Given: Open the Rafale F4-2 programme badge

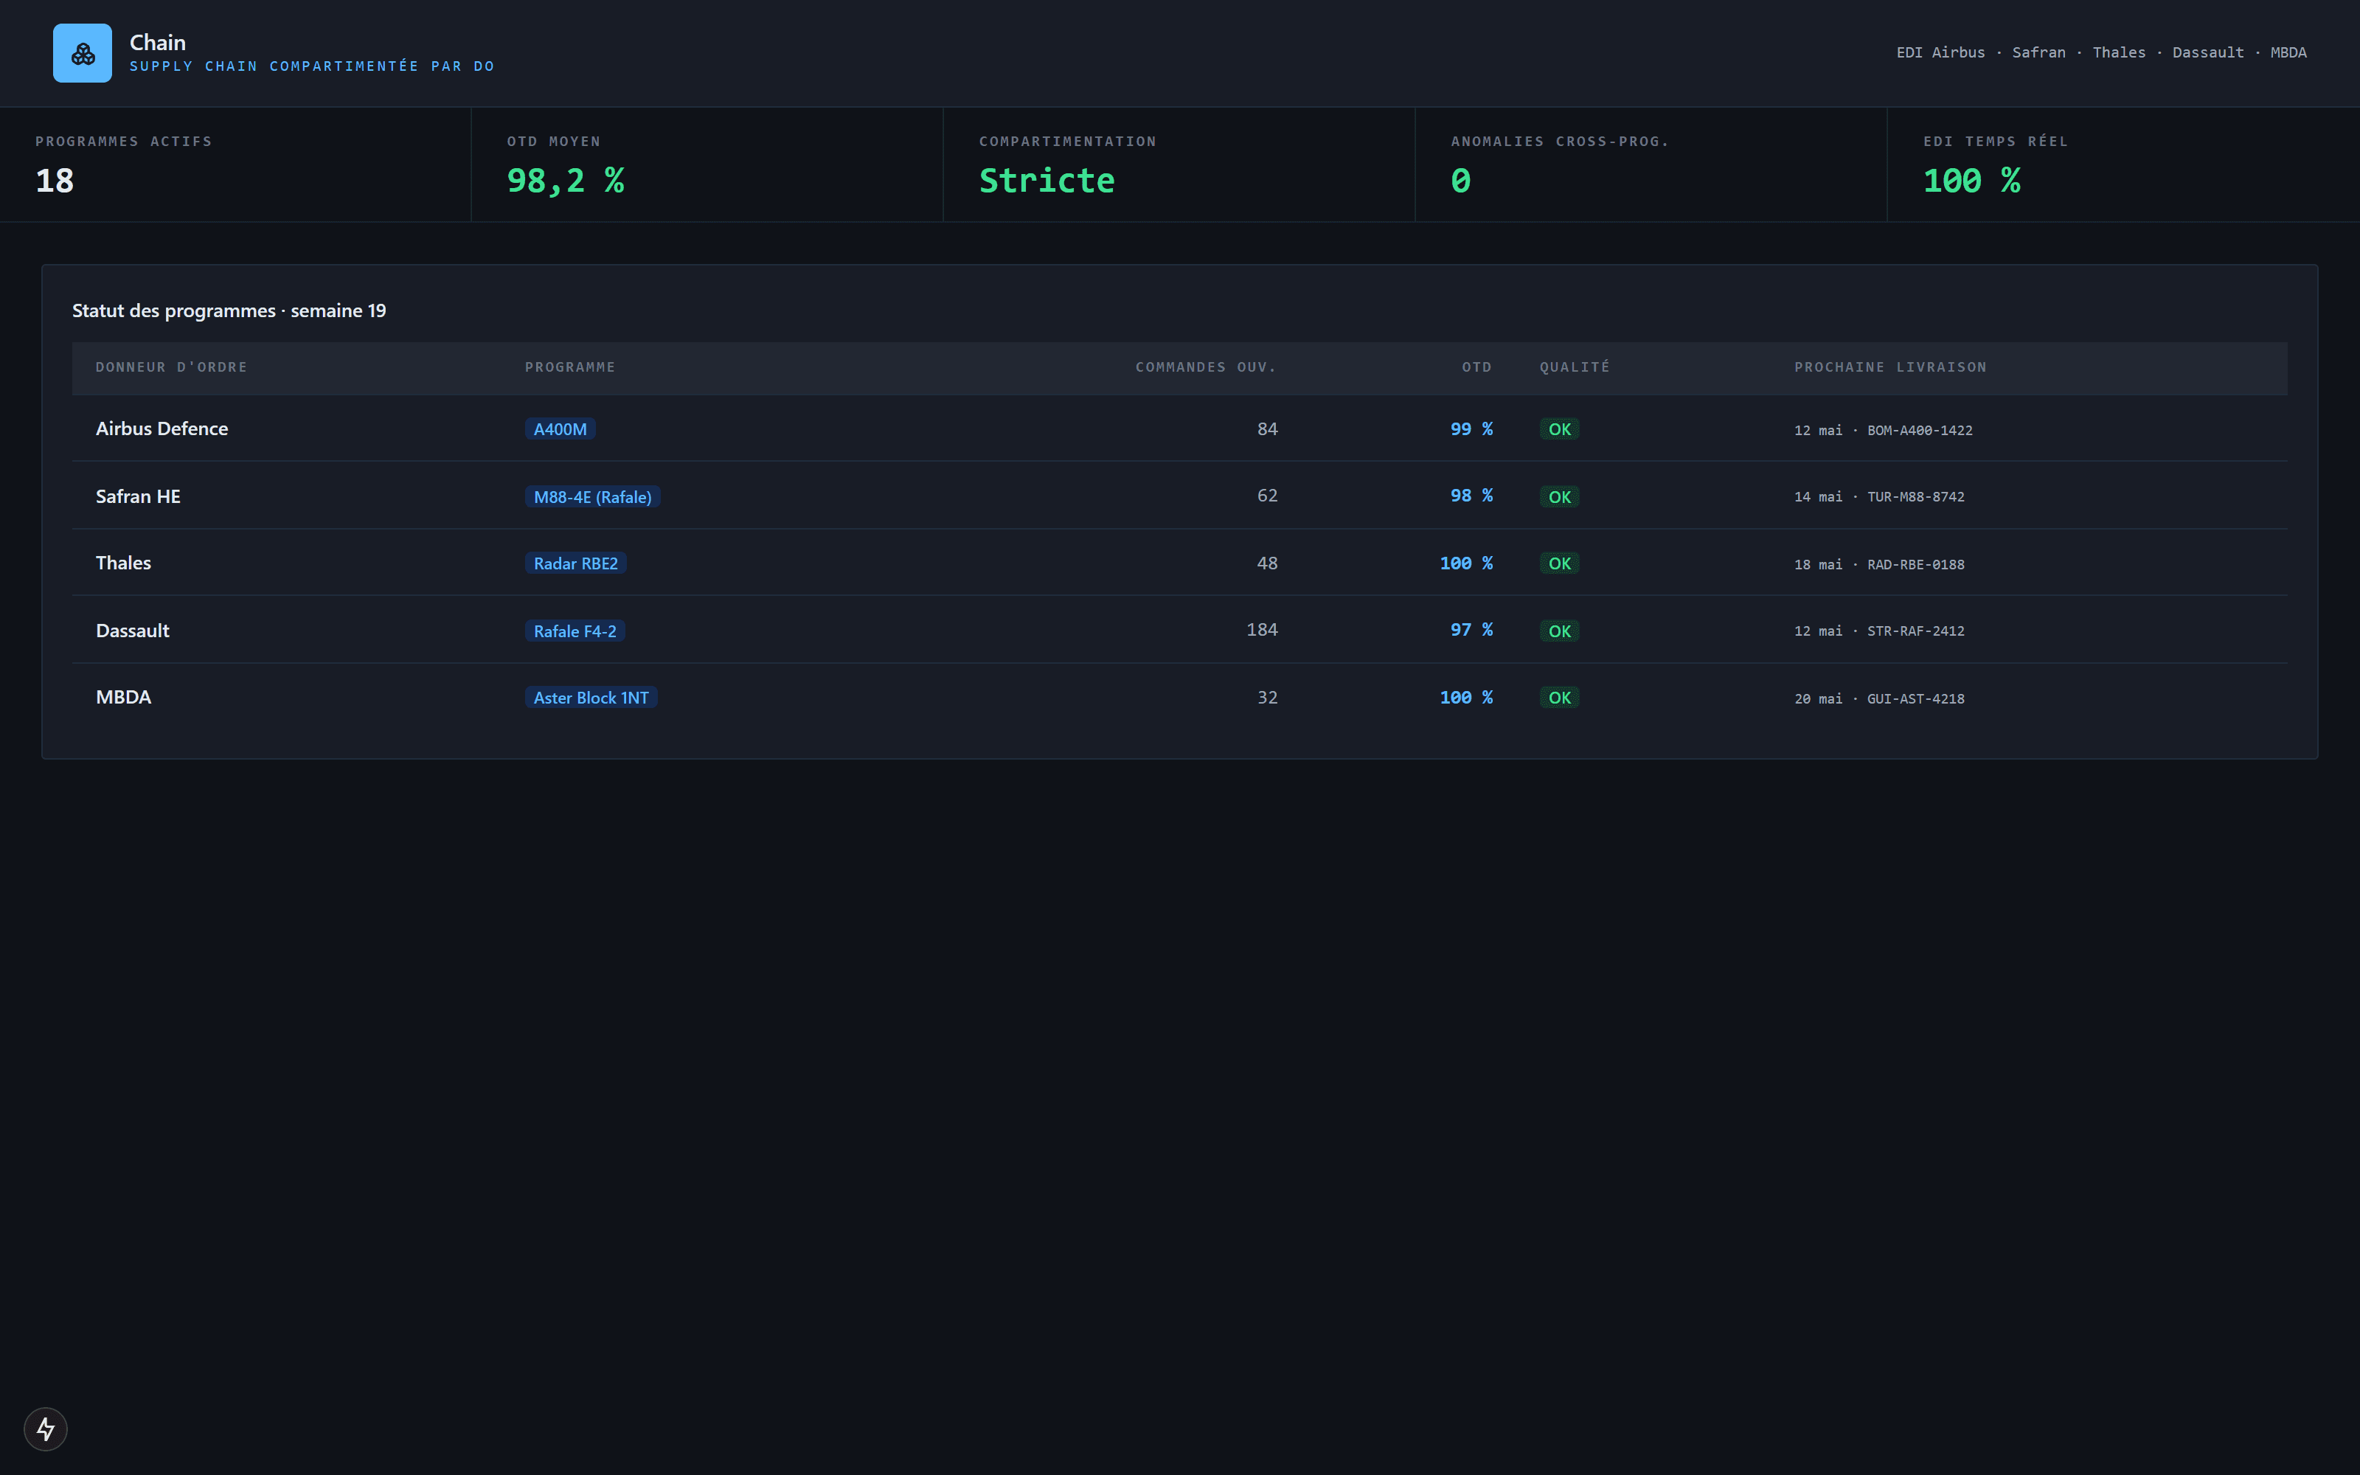Looking at the screenshot, I should click(x=575, y=631).
